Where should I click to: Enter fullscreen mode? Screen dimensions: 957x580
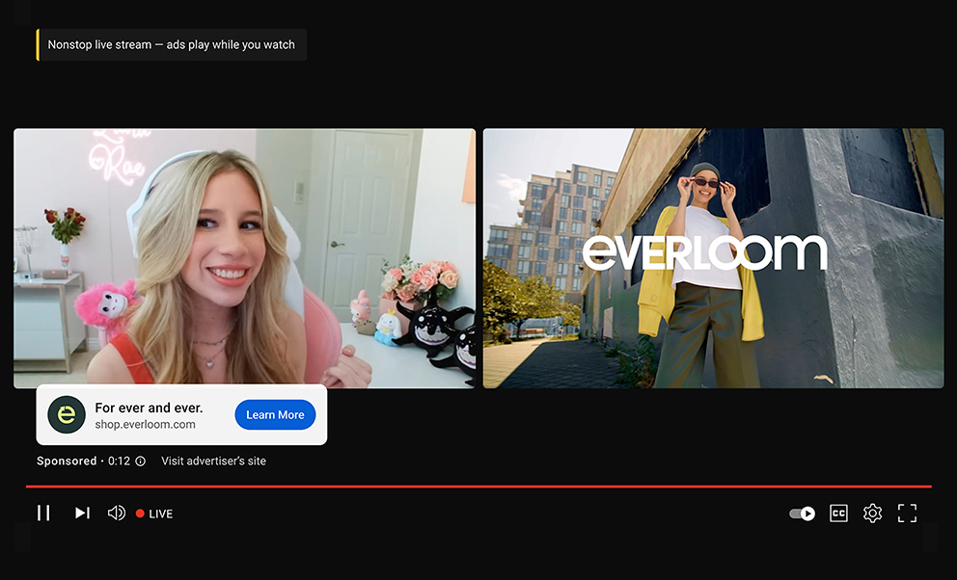(x=907, y=513)
